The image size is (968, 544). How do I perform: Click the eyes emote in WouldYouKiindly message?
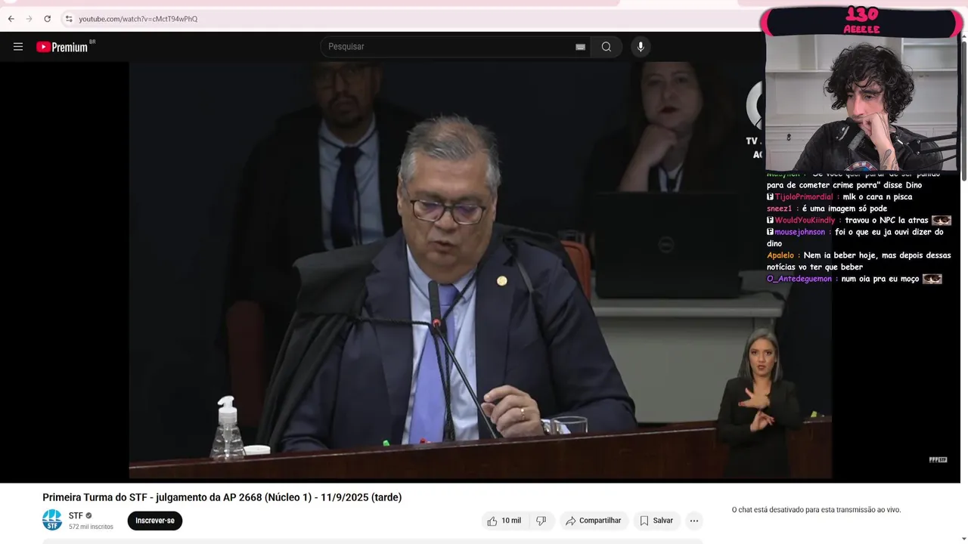(942, 220)
